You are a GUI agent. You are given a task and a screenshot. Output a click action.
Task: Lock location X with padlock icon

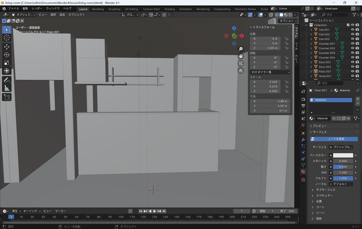click(x=286, y=39)
